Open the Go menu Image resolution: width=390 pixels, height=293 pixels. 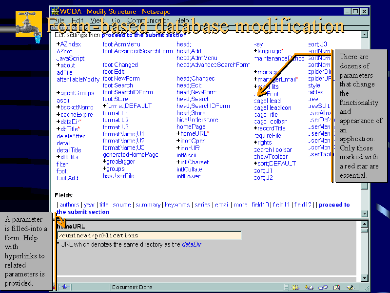pos(116,21)
